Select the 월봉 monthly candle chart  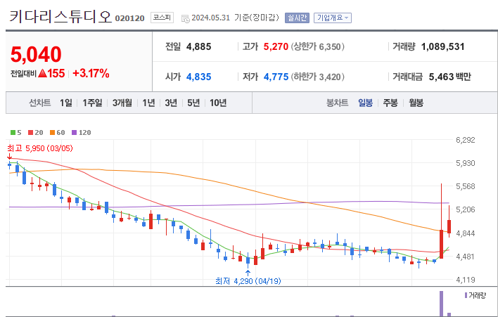click(416, 103)
